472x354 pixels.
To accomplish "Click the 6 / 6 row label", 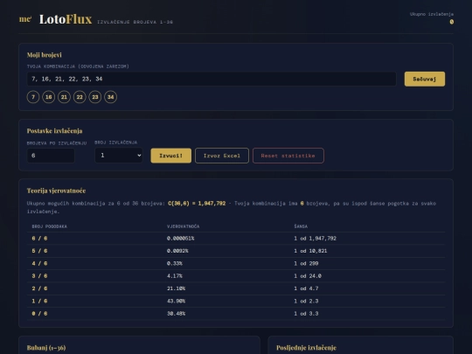I will (39, 238).
